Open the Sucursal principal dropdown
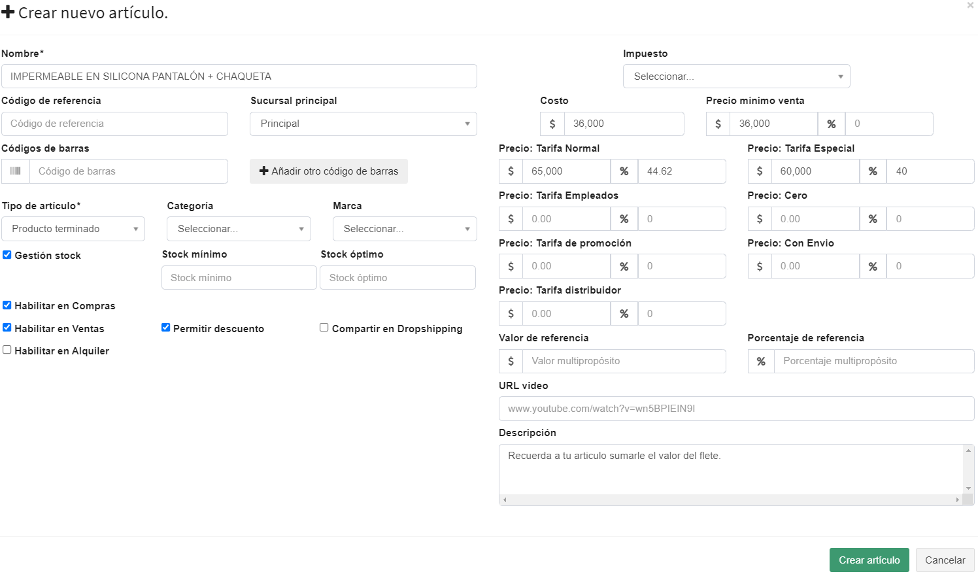978x576 pixels. coord(363,124)
